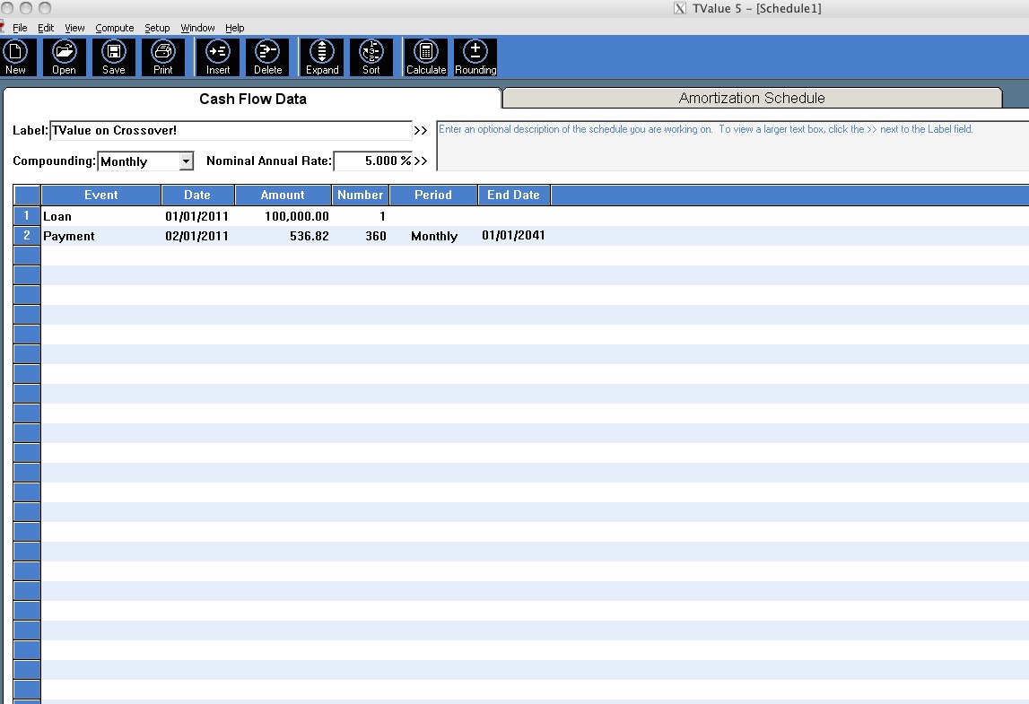1029x704 pixels.
Task: Click the Loan event cell
Action: [x=101, y=216]
